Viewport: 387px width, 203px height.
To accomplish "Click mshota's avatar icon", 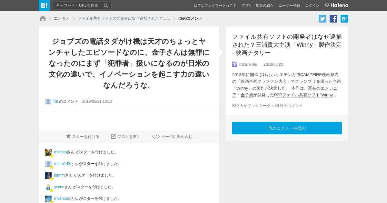I will coord(48,152).
